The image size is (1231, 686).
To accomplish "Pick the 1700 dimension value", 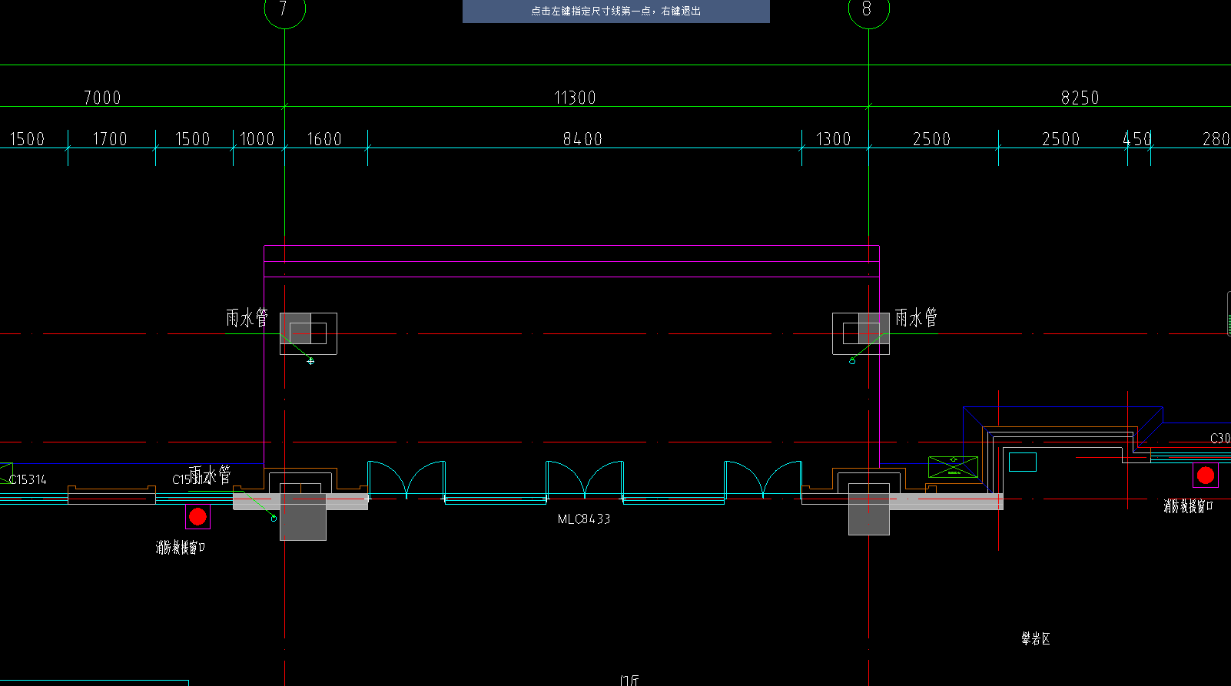I will [x=110, y=139].
